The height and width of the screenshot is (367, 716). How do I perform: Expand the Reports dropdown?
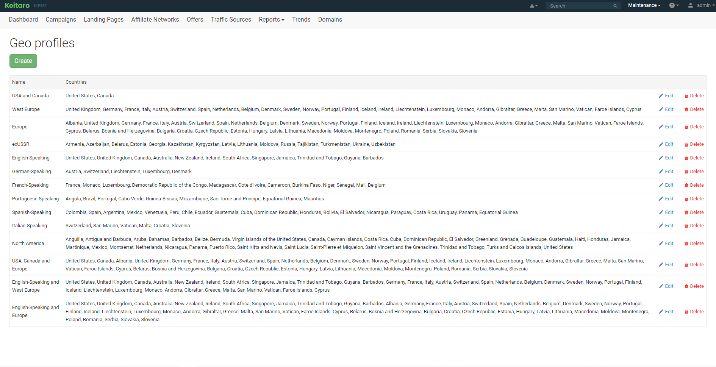coord(272,20)
